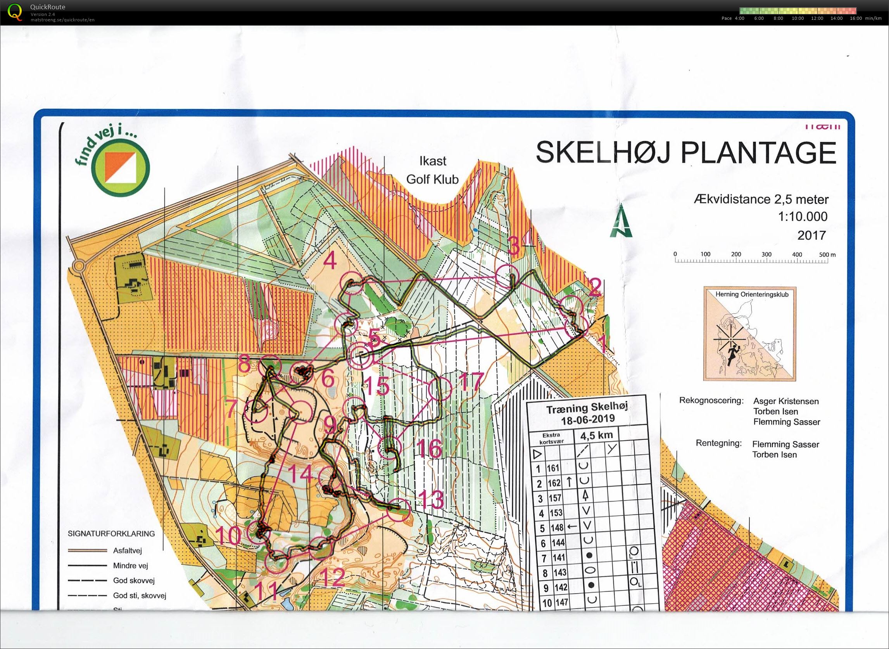This screenshot has width=889, height=649.
Task: Click the date 18-06-2019
Action: (x=587, y=420)
